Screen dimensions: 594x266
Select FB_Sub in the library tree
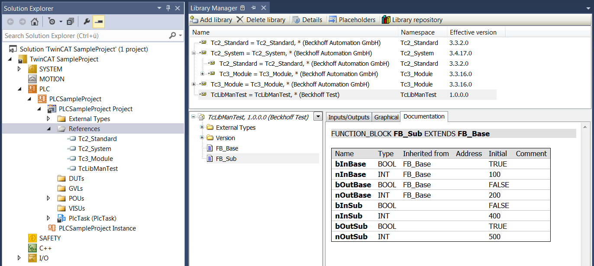(x=226, y=159)
